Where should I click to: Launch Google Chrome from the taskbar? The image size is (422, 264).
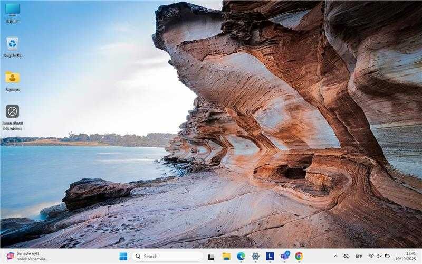(x=299, y=256)
